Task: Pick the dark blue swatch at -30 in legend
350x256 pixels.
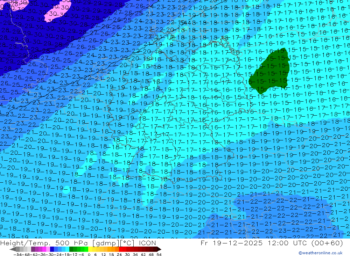Action: click(x=52, y=249)
